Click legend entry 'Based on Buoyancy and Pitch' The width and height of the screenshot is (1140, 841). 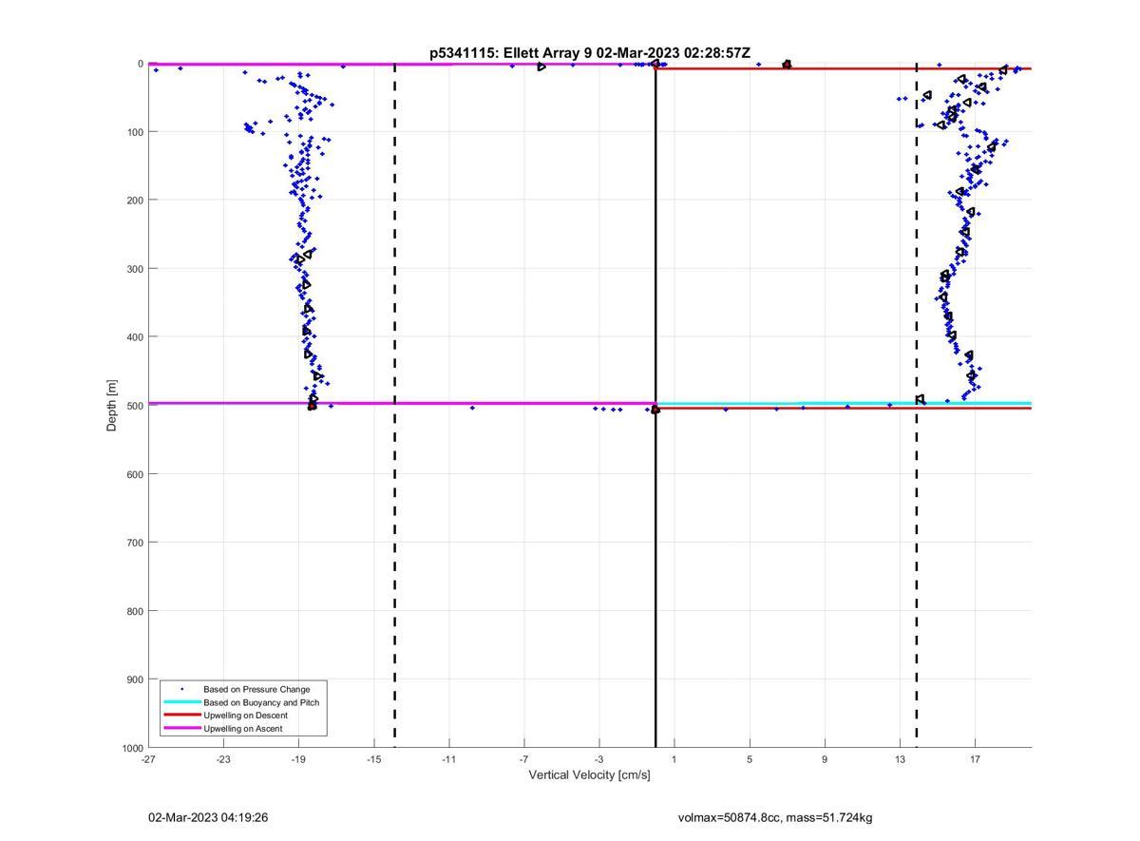tap(261, 702)
